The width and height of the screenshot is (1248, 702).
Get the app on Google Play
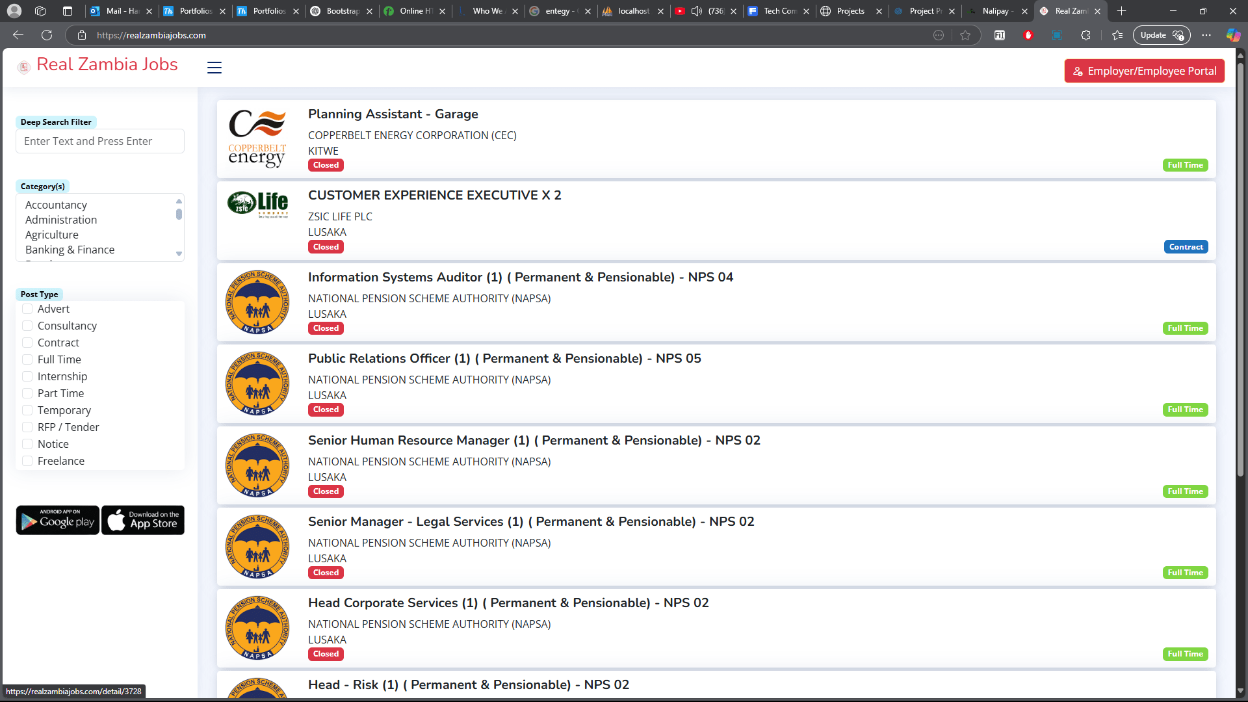(x=58, y=520)
